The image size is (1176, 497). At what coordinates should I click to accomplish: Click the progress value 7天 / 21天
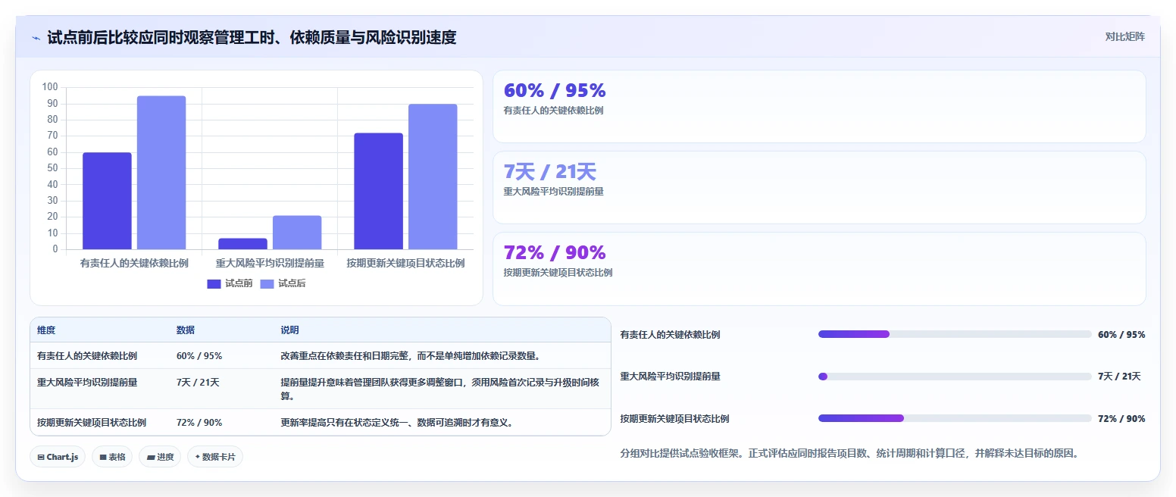1119,377
